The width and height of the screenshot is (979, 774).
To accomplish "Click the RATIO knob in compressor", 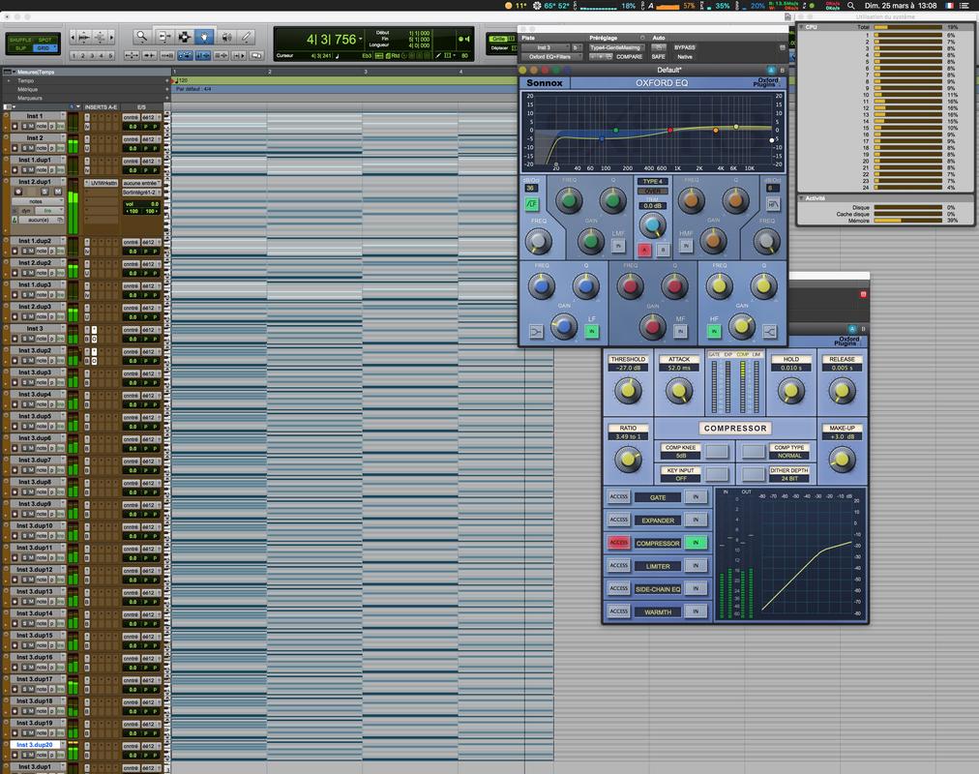I will point(628,460).
